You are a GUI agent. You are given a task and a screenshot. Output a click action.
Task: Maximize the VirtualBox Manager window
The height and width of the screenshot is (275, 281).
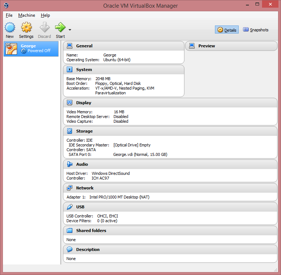(x=257, y=4)
